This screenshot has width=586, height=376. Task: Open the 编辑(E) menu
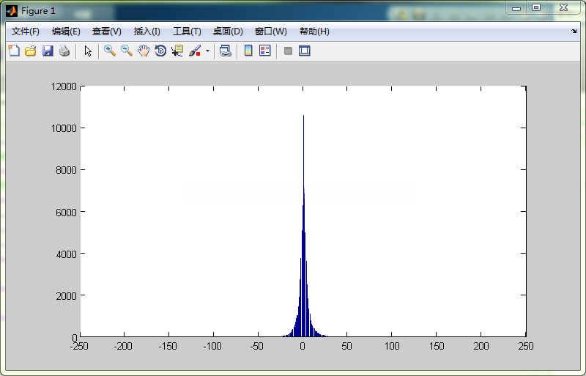(x=66, y=32)
